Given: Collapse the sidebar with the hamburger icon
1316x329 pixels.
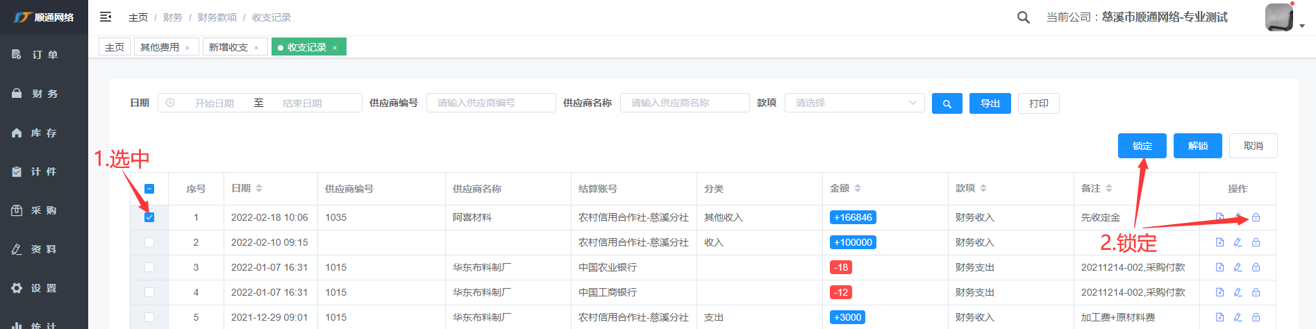Looking at the screenshot, I should pyautogui.click(x=106, y=17).
